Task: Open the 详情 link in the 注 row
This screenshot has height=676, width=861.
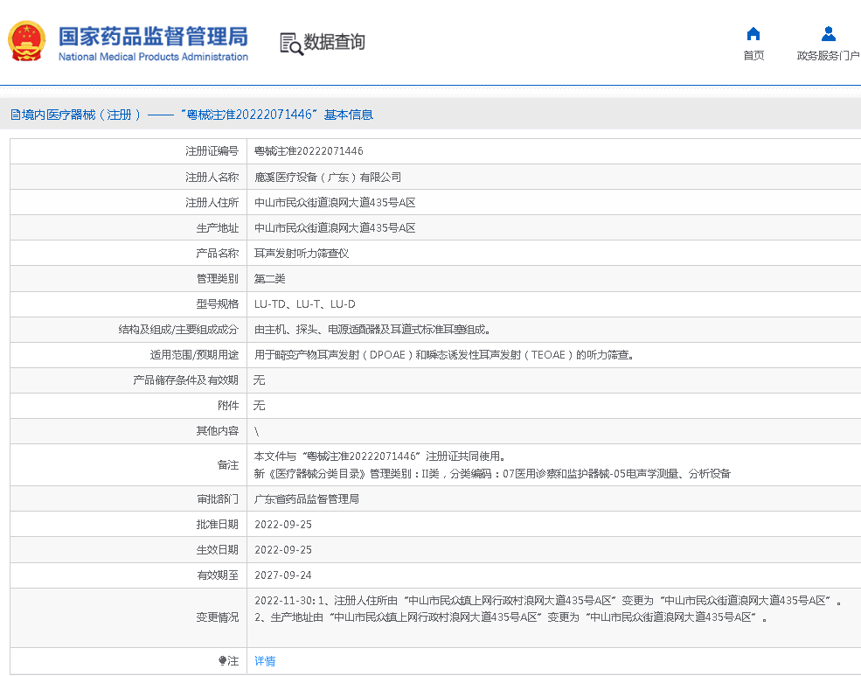Action: click(x=264, y=661)
